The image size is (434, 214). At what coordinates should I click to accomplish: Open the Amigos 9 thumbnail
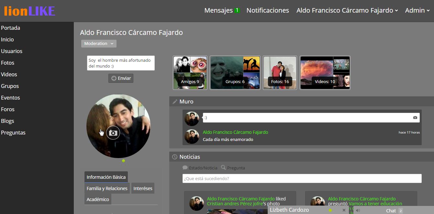[190, 73]
